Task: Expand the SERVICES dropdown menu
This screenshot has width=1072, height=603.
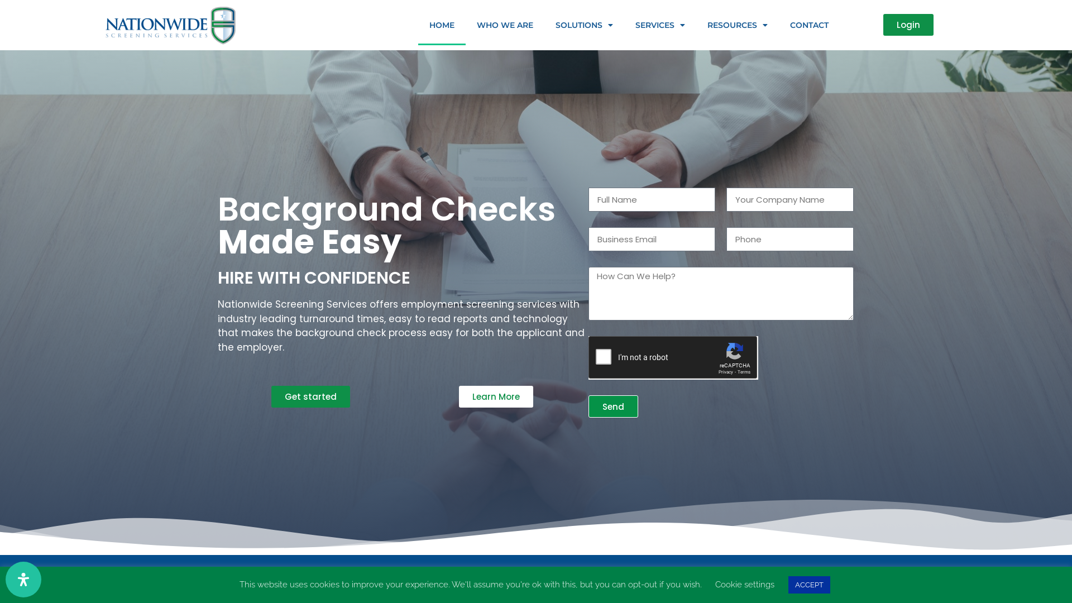Action: click(660, 25)
